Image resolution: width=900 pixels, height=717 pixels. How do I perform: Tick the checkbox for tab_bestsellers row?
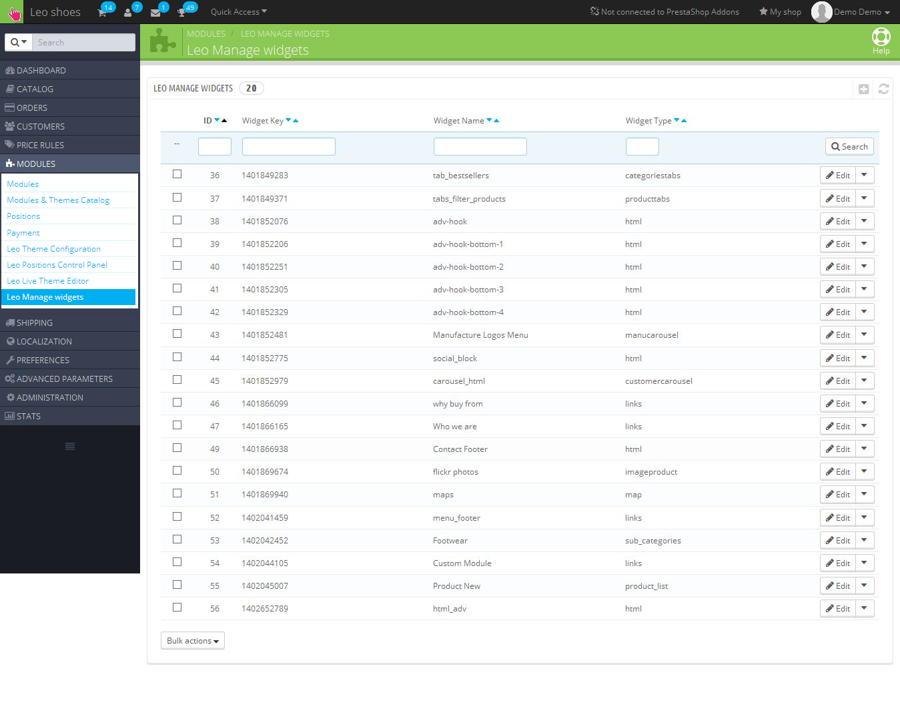[x=177, y=174]
